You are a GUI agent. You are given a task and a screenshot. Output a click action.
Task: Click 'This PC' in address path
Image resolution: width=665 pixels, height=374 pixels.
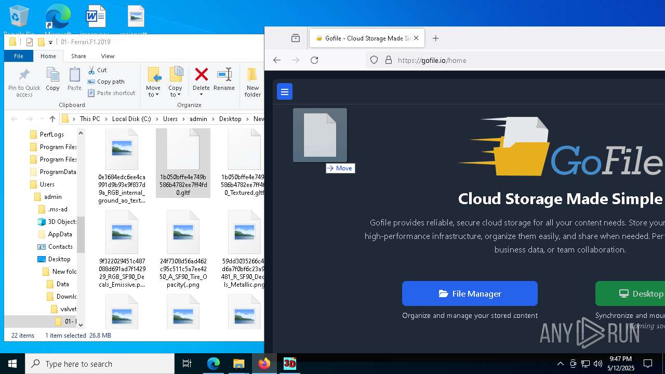pos(90,119)
